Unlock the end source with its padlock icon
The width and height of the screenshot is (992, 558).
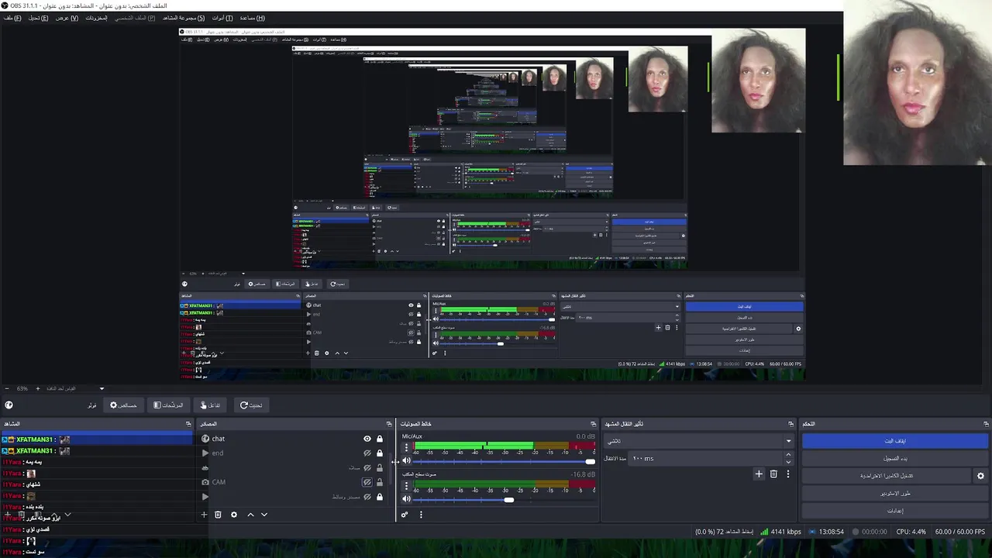[380, 453]
